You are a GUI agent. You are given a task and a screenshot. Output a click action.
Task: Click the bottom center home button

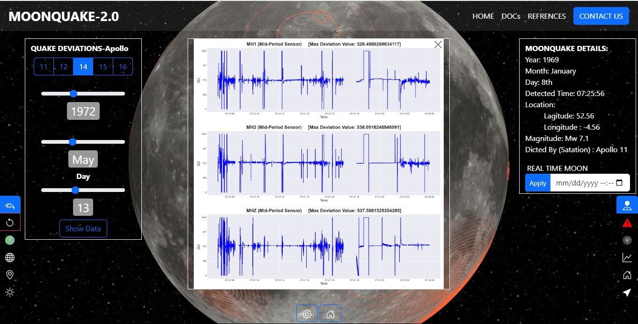(x=330, y=314)
